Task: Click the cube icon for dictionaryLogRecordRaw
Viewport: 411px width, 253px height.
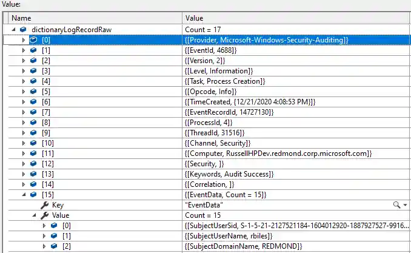Action: [x=23, y=29]
